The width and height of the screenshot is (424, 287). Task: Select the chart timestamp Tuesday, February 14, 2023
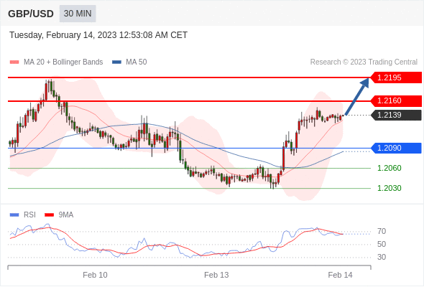[98, 35]
